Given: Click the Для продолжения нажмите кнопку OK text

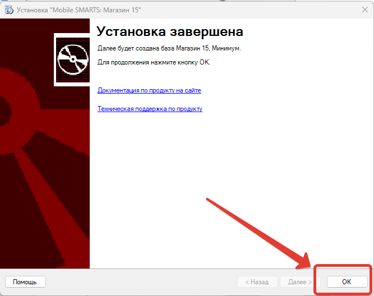Looking at the screenshot, I should [153, 62].
